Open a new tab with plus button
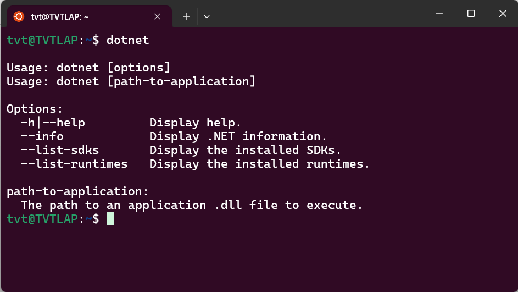Screen dimensions: 518x292 (x=186, y=16)
